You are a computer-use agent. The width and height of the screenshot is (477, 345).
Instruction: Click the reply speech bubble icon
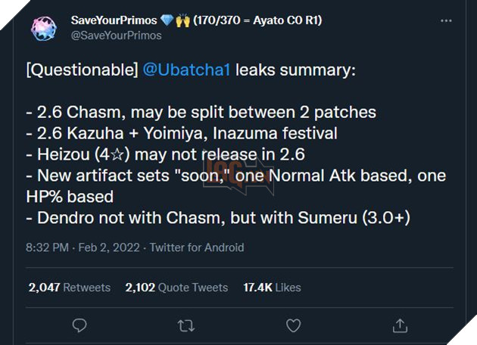(79, 325)
